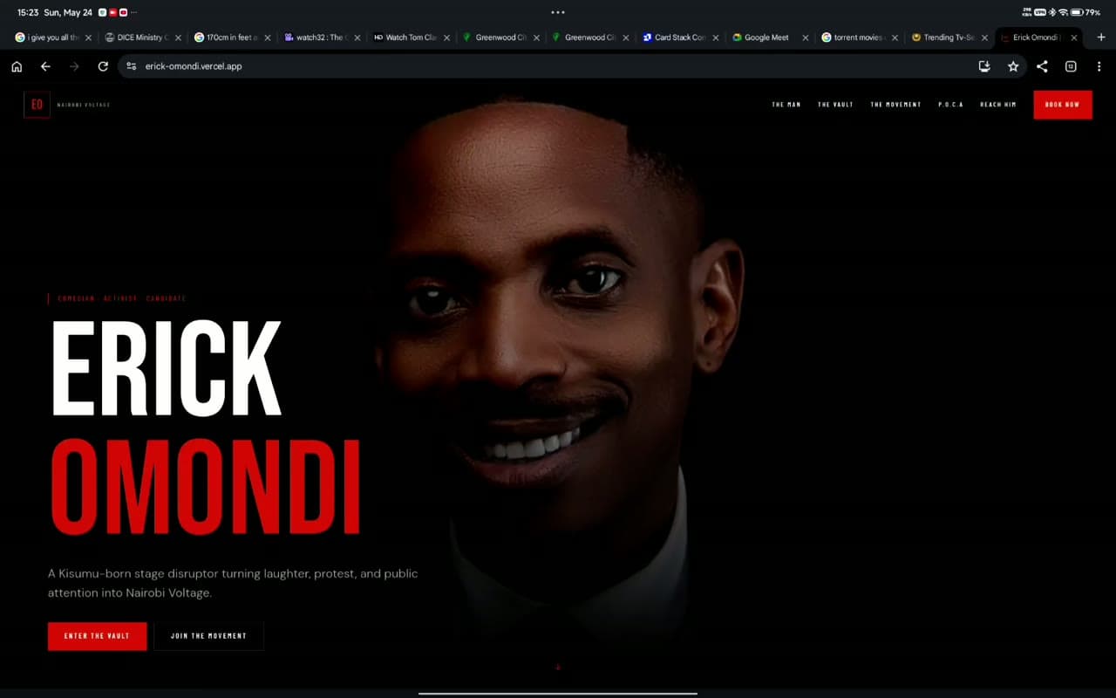
Task: Open the three-dot handle at screen top
Action: coord(558,12)
